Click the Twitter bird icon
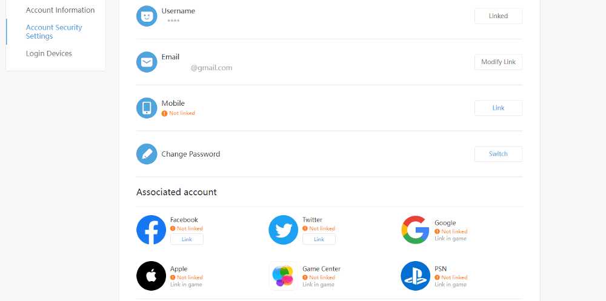Screen dimensions: 606x301 [x=284, y=230]
